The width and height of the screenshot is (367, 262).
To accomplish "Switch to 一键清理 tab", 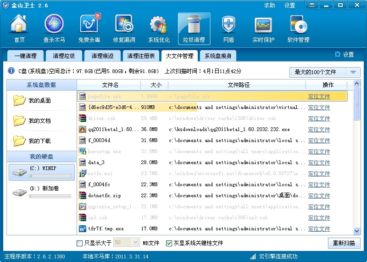I will click(x=26, y=56).
